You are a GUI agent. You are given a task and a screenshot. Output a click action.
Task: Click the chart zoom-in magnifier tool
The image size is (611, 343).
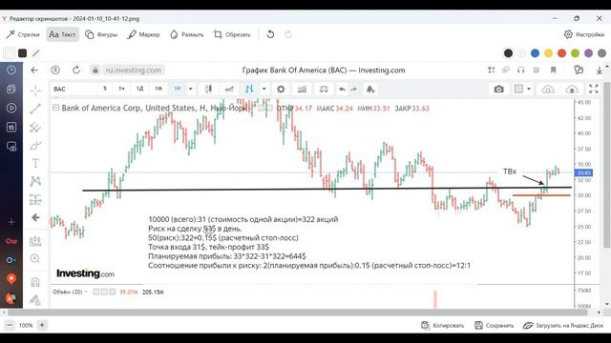coord(35,258)
